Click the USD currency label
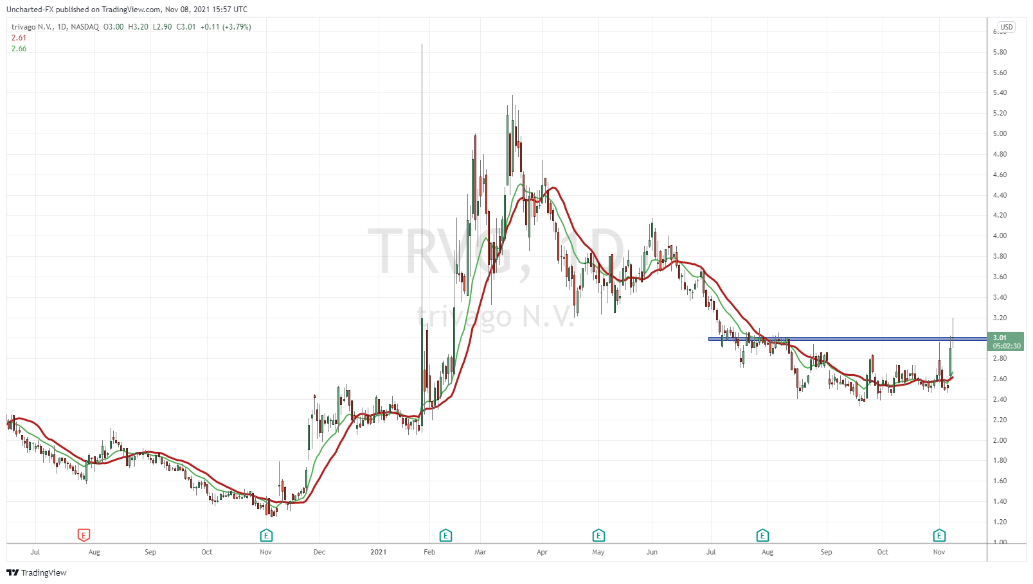Screen dimensions: 1033x584 point(1007,27)
